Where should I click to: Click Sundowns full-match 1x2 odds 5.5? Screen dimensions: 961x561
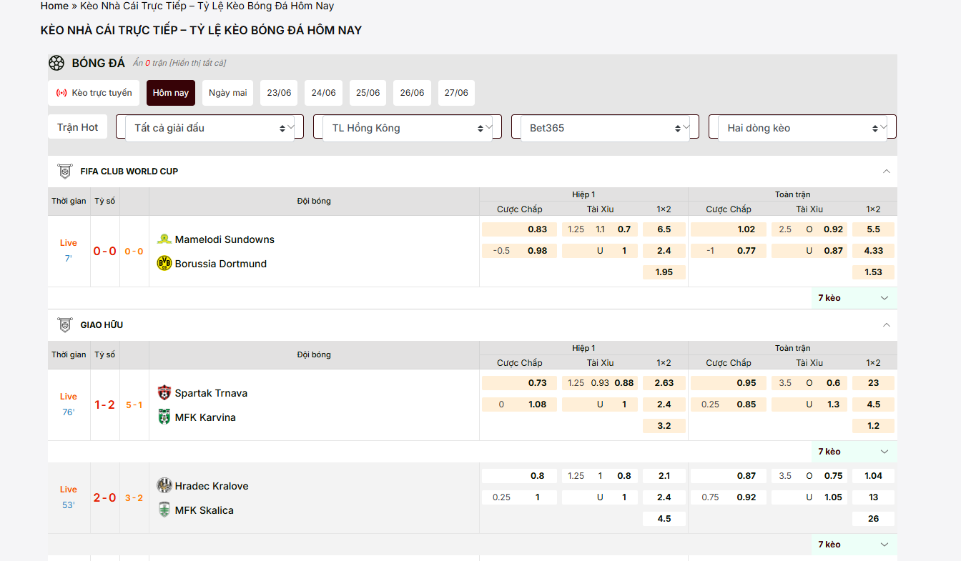pyautogui.click(x=873, y=229)
